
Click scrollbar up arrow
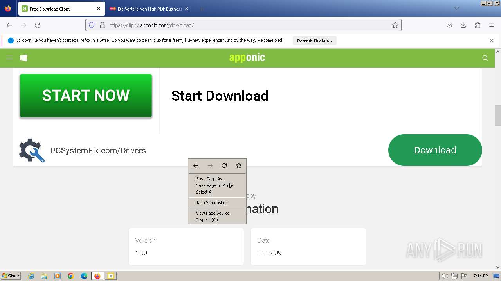pos(498,52)
